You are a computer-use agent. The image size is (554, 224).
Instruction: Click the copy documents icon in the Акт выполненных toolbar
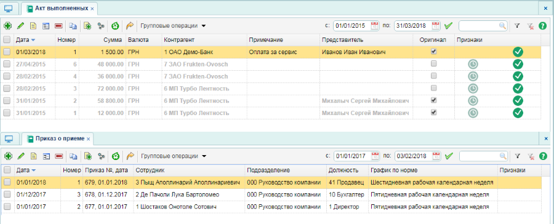pos(73,26)
